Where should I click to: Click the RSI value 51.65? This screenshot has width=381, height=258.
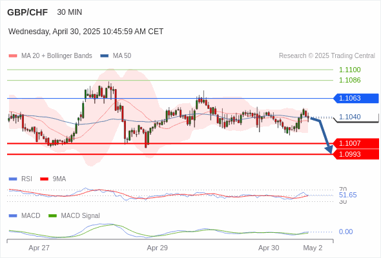pyautogui.click(x=347, y=195)
